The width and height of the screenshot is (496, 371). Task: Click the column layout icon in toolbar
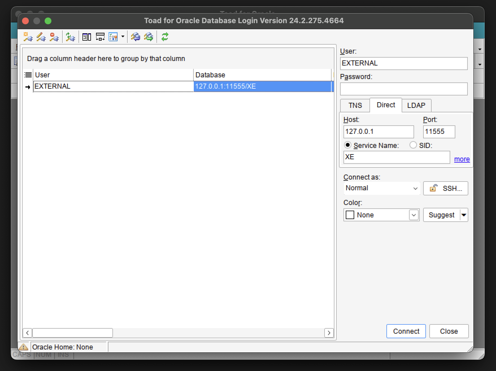pyautogui.click(x=86, y=37)
